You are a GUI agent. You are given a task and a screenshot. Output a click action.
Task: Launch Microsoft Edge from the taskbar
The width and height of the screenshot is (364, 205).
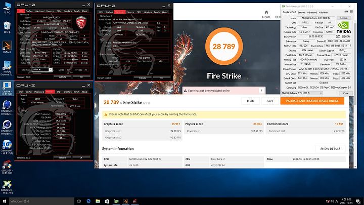click(88, 201)
